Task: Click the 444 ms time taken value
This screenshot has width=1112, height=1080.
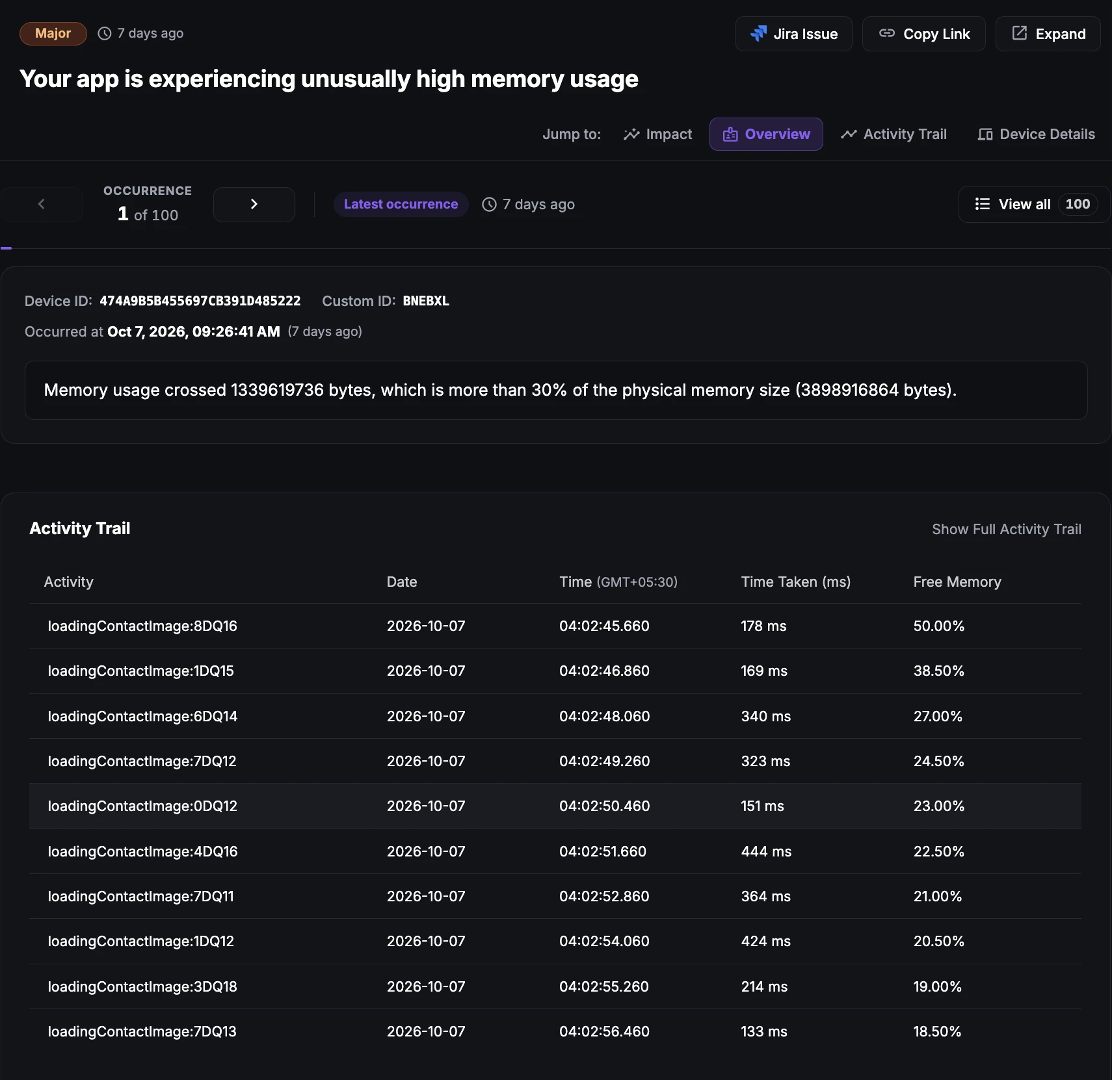Action: 766,851
